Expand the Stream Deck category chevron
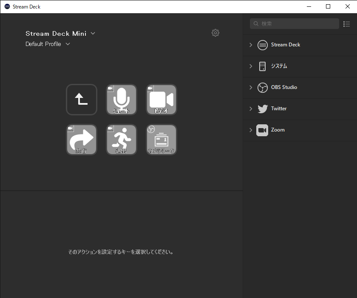Viewport: 357px width, 298px height. pos(251,45)
